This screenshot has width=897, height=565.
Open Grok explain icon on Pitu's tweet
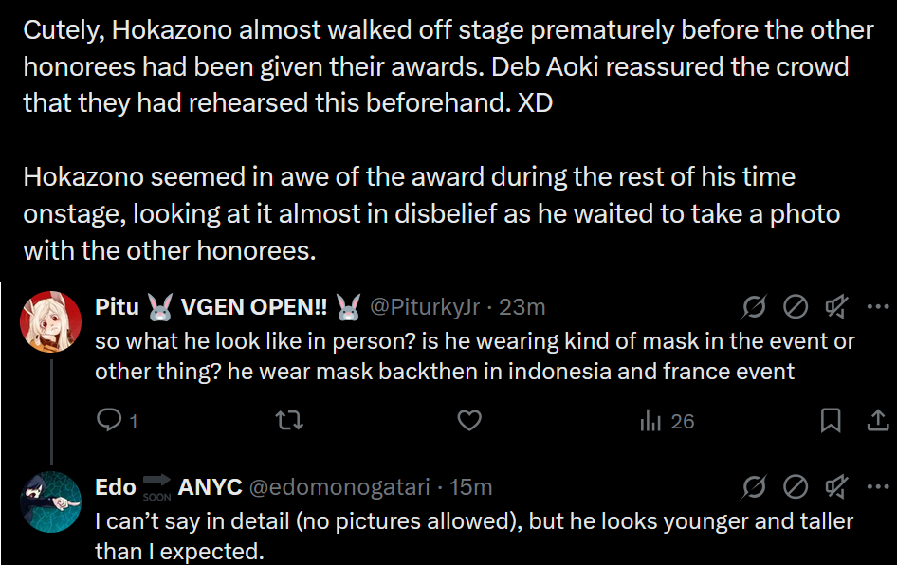click(756, 306)
